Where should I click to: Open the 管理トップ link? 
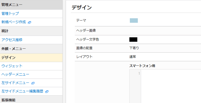coord(10,14)
